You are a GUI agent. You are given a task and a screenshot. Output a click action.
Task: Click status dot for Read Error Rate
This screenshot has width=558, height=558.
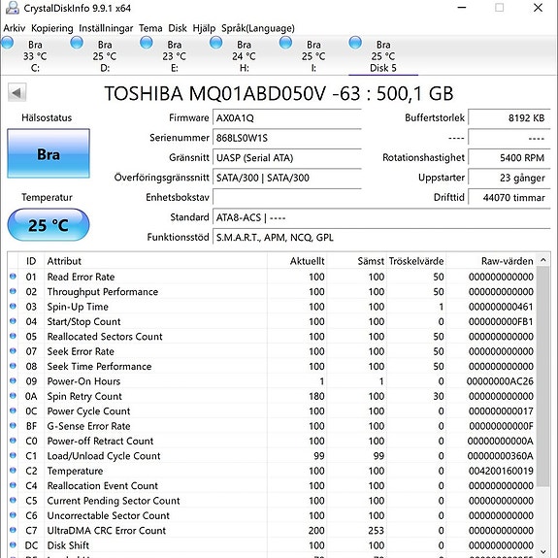click(x=13, y=277)
